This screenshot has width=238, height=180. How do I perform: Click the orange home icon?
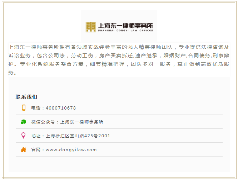tap(24, 149)
